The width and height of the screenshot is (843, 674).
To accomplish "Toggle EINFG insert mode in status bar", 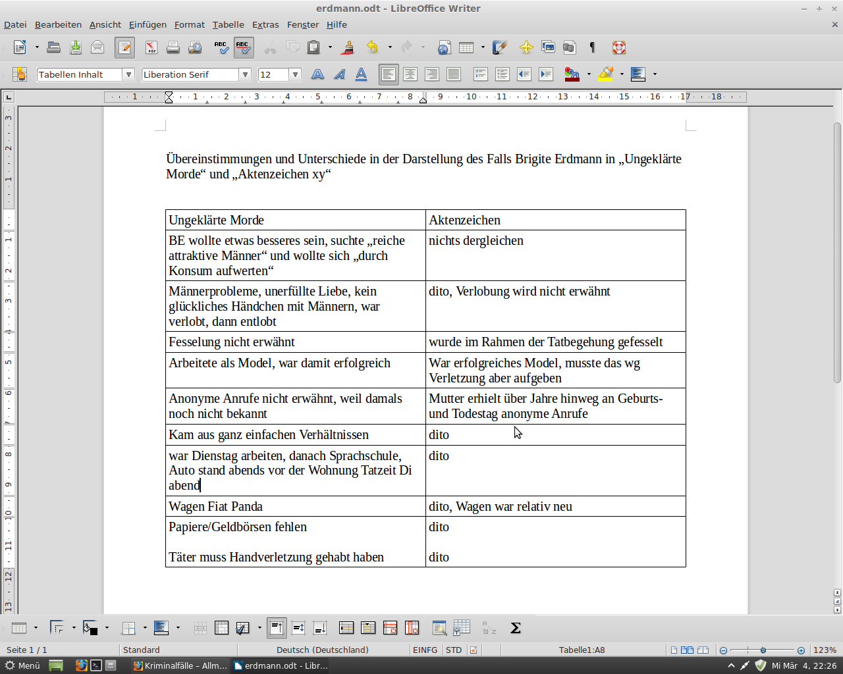I will click(x=425, y=650).
